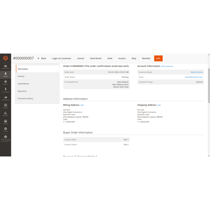The width and height of the screenshot is (210, 210).
Task: Open the Sales menu icon
Action: (x=5, y=74)
